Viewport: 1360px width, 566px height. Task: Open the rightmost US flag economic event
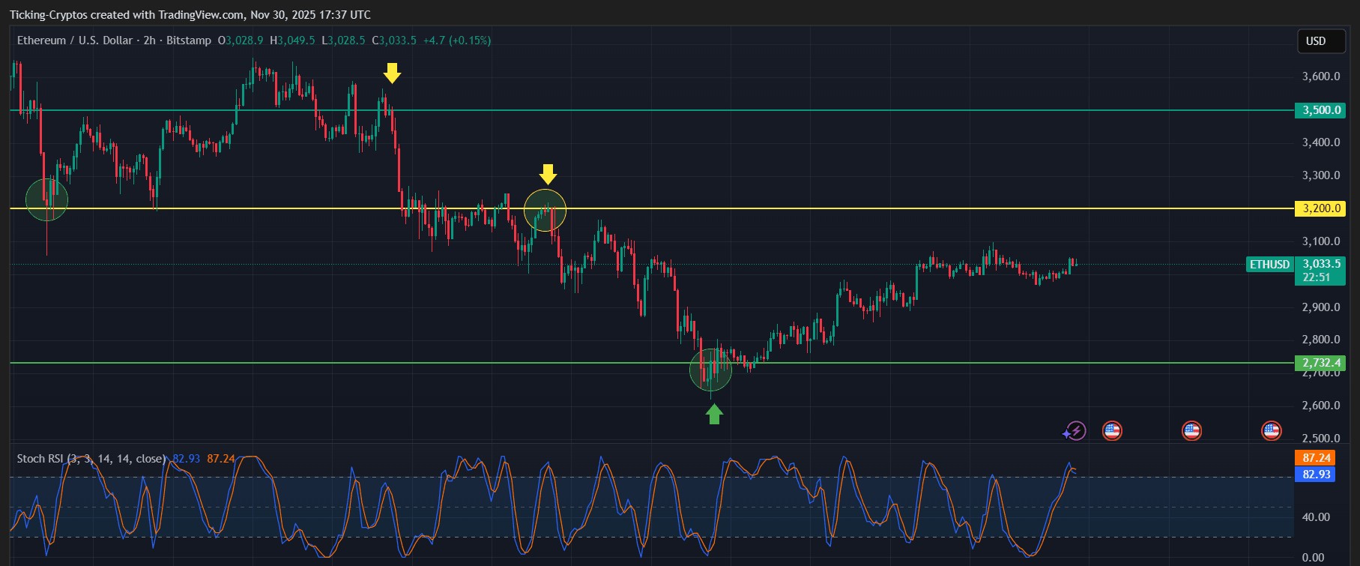1271,430
